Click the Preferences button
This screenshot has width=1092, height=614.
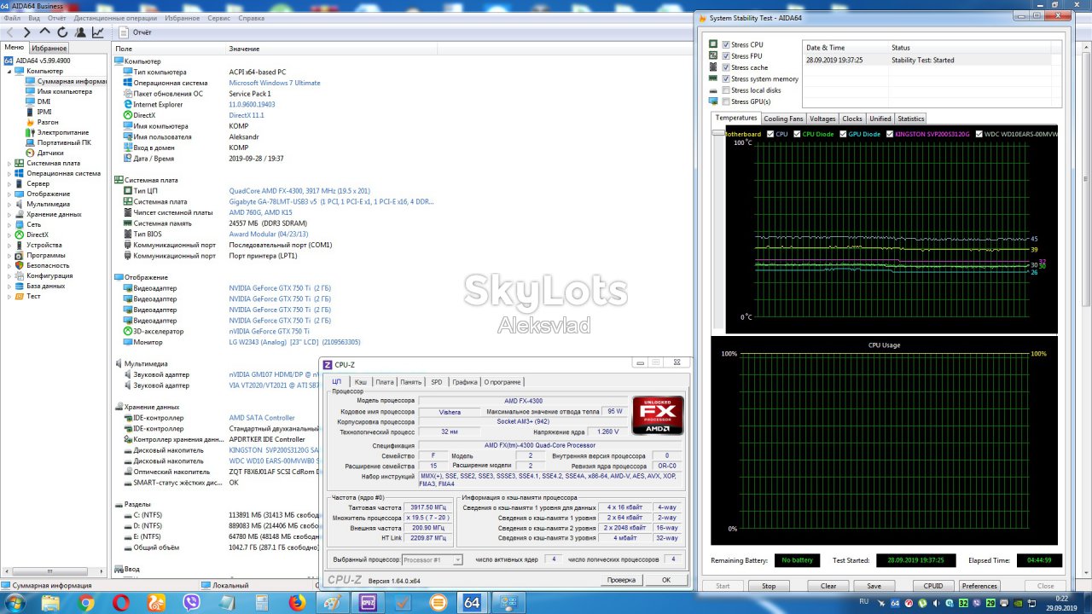tap(979, 586)
